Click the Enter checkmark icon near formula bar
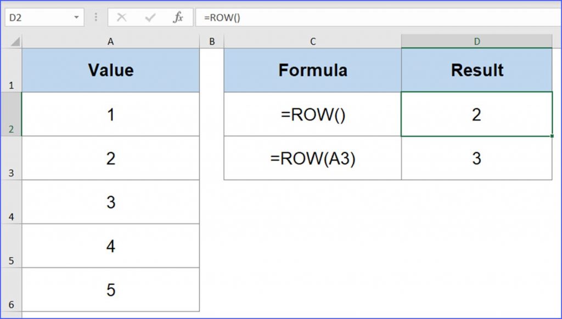The width and height of the screenshot is (562, 319). tap(149, 17)
